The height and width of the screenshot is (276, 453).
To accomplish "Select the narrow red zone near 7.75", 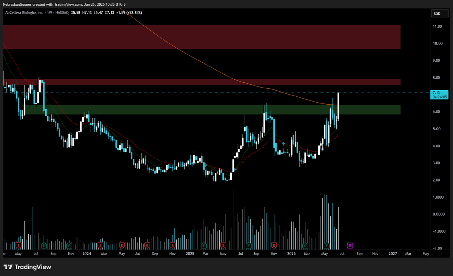I will click(x=202, y=82).
